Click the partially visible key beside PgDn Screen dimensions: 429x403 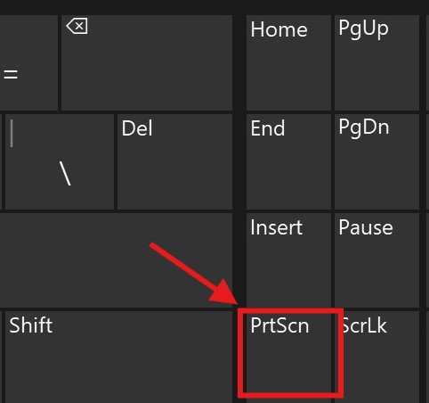(427, 161)
